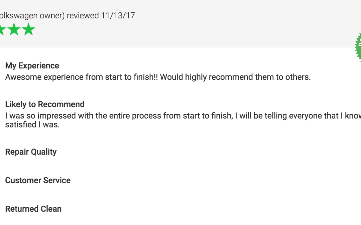361x225 pixels.
Task: Click the 'satisfied I was.' text line
Action: [32, 125]
